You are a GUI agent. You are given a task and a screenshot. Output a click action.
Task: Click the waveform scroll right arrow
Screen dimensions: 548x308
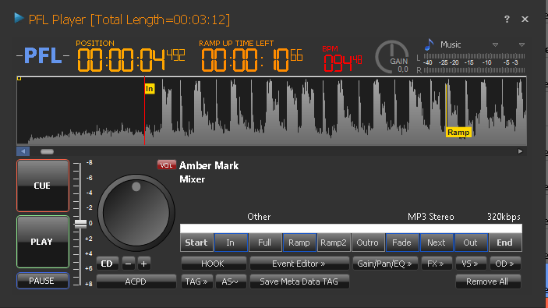coord(520,151)
